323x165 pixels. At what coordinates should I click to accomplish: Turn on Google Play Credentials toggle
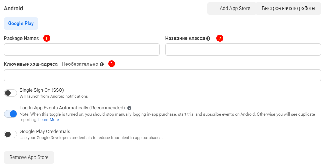pyautogui.click(x=11, y=134)
